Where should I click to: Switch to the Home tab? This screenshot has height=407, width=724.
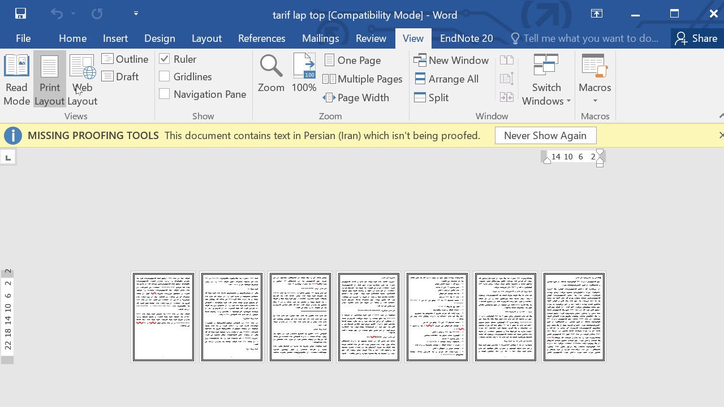click(x=72, y=38)
